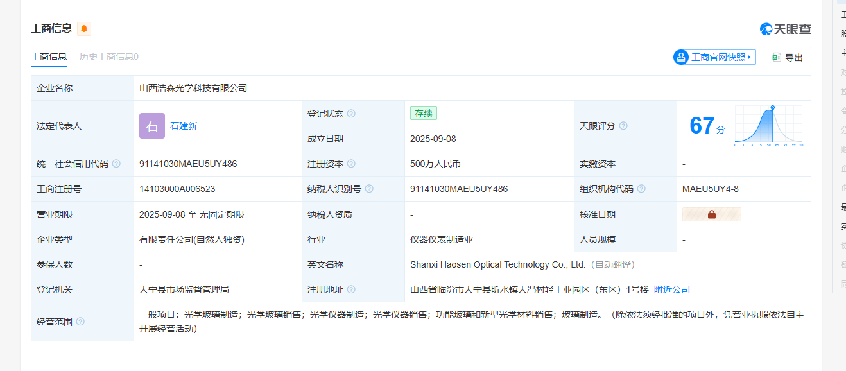Click the Tianyancha logo

click(x=786, y=29)
